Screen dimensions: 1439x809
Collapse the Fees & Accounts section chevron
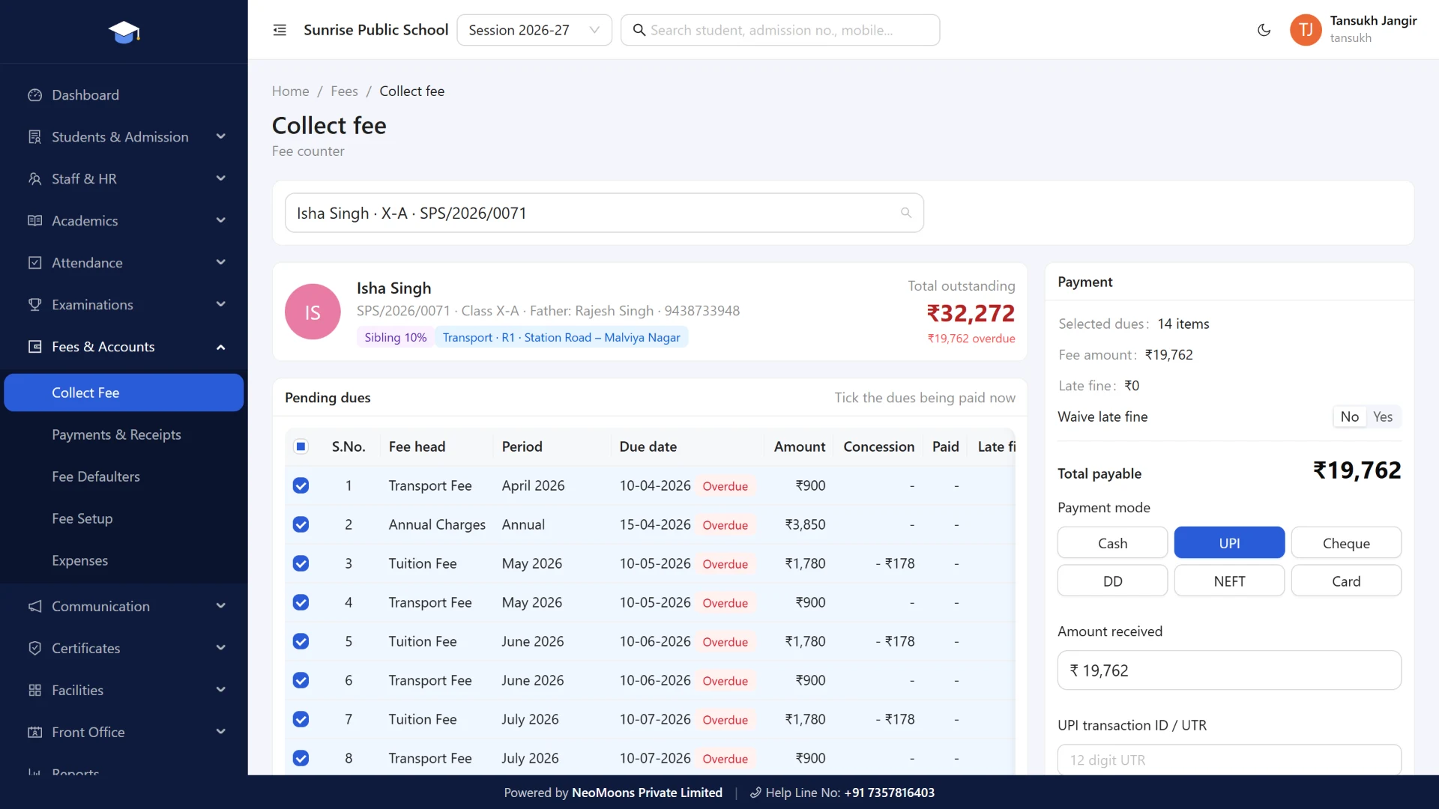coord(220,347)
